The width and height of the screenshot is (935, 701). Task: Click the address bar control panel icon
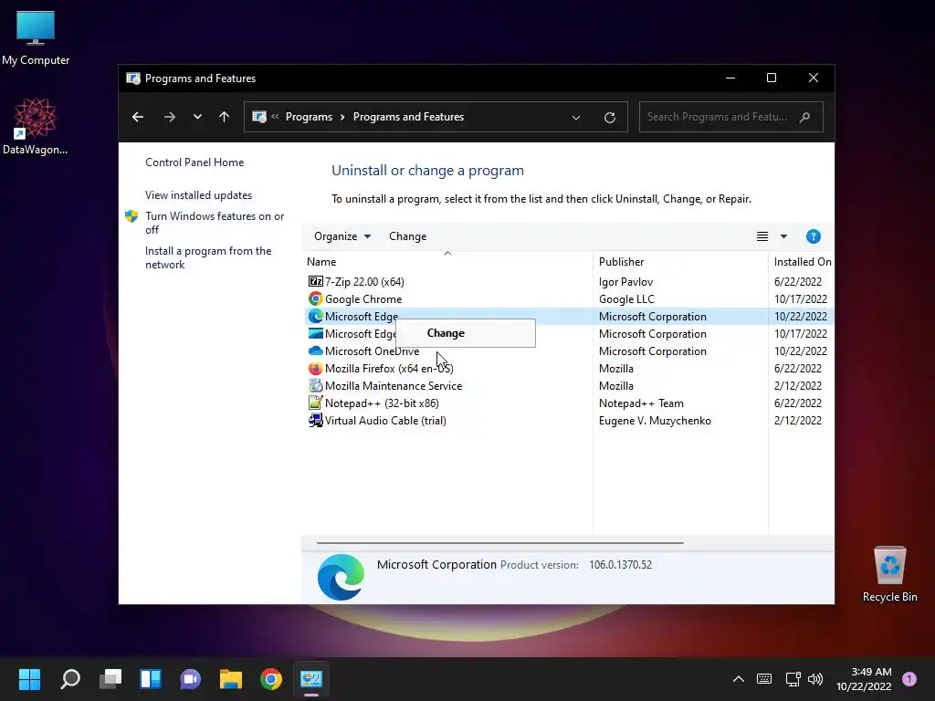(x=259, y=117)
